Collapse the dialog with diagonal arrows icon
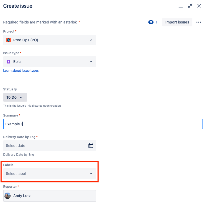This screenshot has width=207, height=208. coord(190,6)
